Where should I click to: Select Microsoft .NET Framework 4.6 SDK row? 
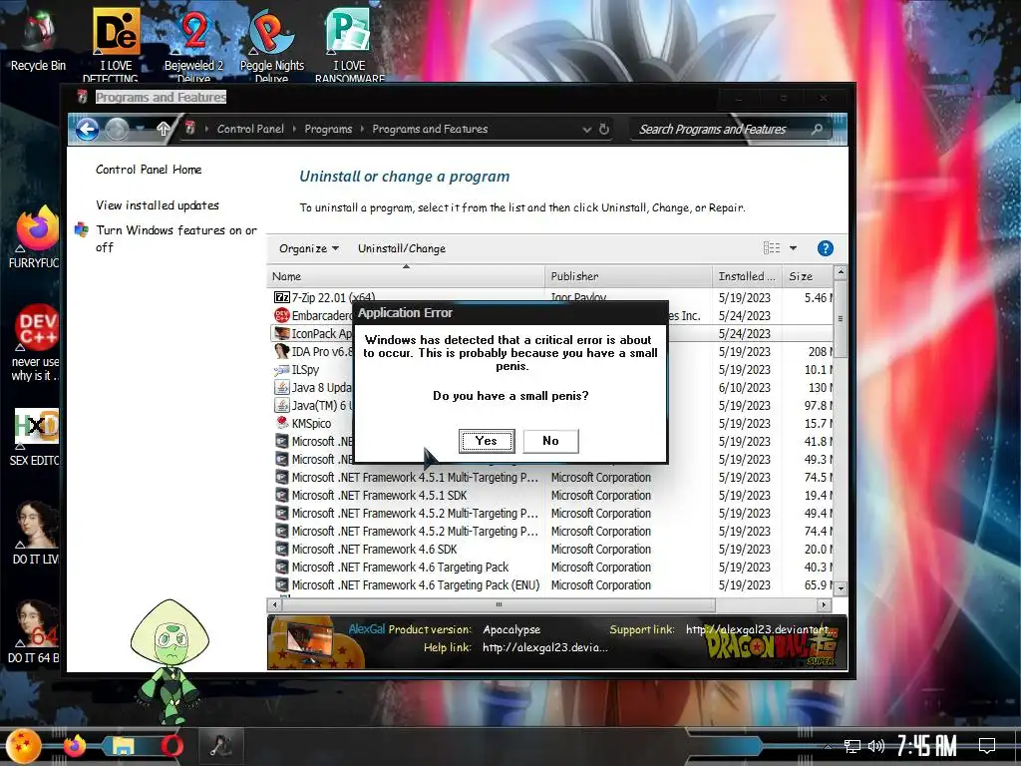550,550
